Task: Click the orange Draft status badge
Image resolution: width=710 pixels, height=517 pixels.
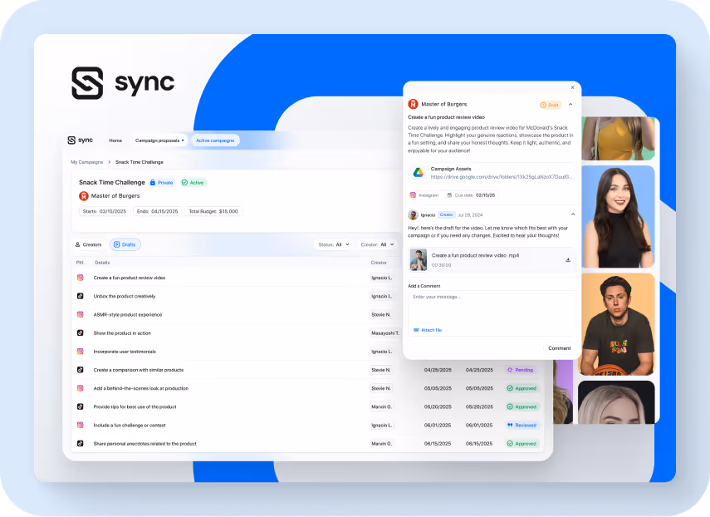Action: 551,105
